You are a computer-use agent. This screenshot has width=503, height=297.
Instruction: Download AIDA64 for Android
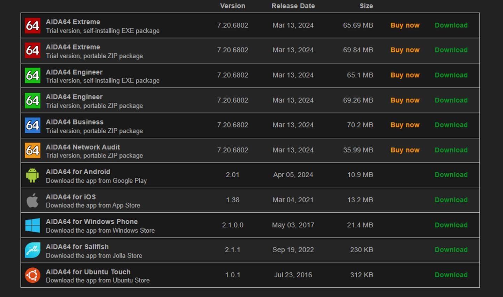(x=451, y=175)
